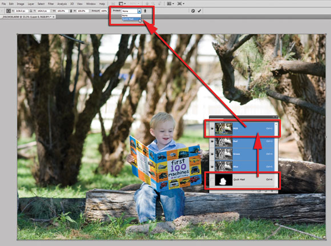Expand the Protect dropdown arrow
The width and height of the screenshot is (331, 246).
tap(139, 11)
